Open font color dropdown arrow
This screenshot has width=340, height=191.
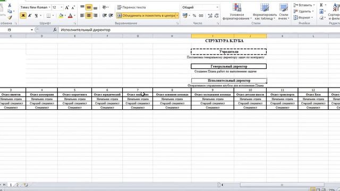tap(74, 15)
